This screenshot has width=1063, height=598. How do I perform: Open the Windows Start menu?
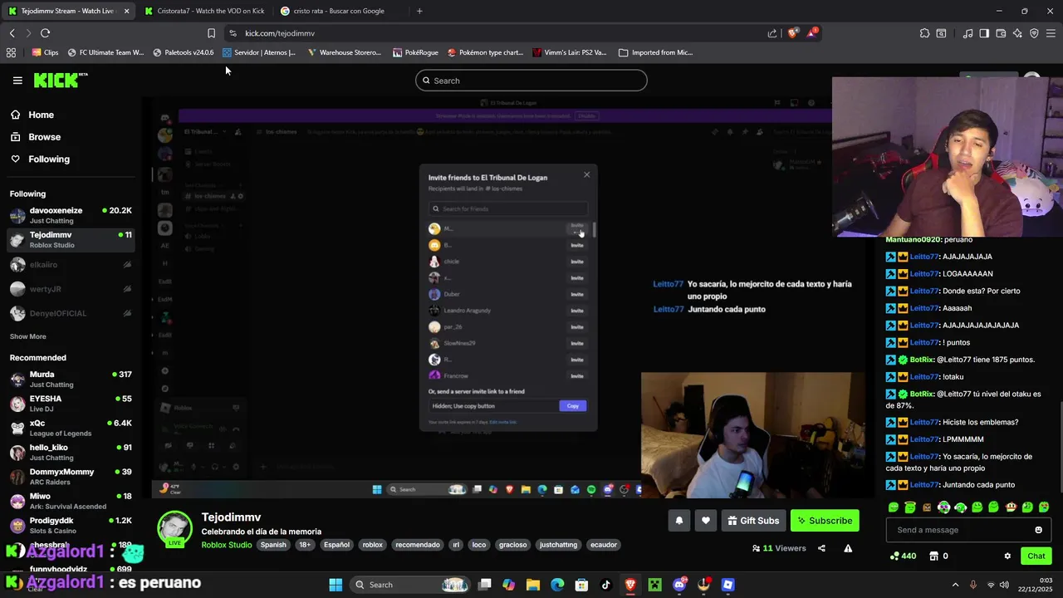click(x=336, y=585)
